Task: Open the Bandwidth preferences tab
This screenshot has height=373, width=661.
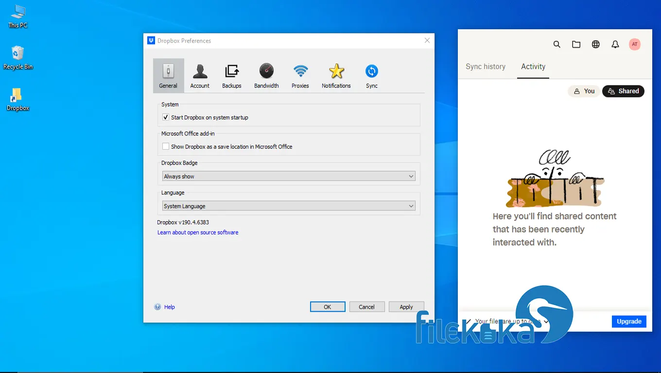Action: (x=266, y=76)
